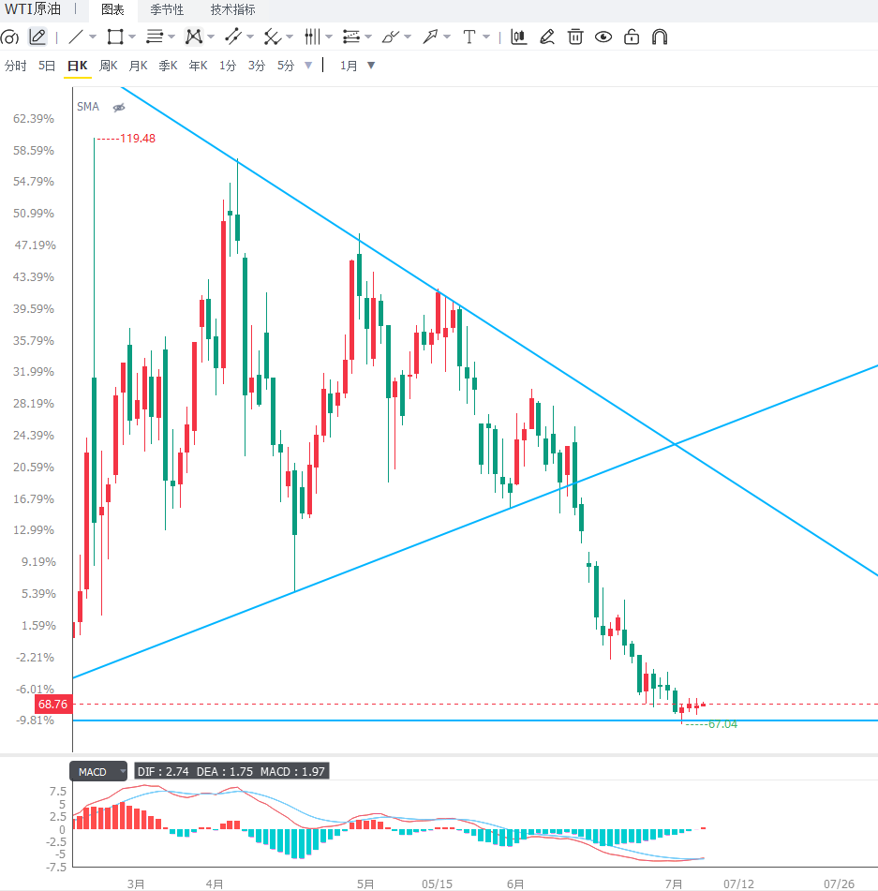This screenshot has height=891, width=878.
Task: Select the straight line drawing tool
Action: (76, 37)
